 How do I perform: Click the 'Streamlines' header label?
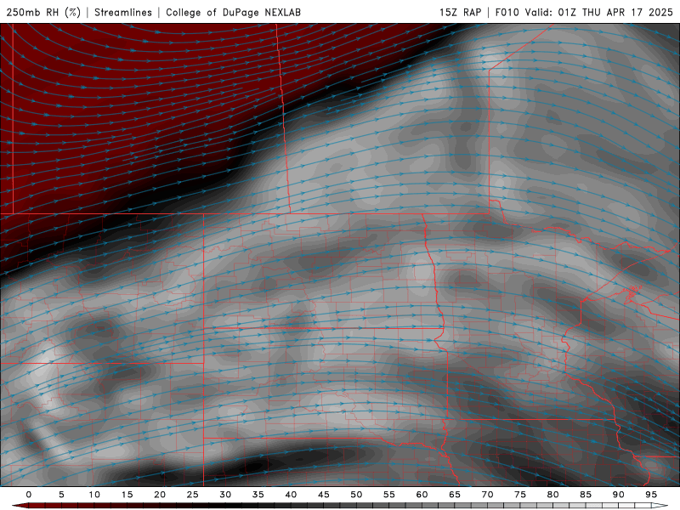coord(123,12)
